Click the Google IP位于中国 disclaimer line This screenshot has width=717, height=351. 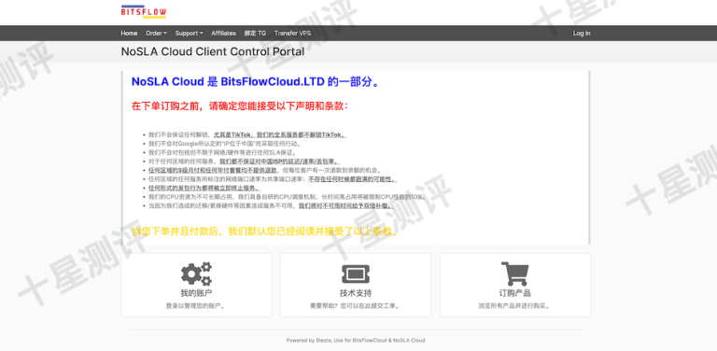[x=224, y=144]
